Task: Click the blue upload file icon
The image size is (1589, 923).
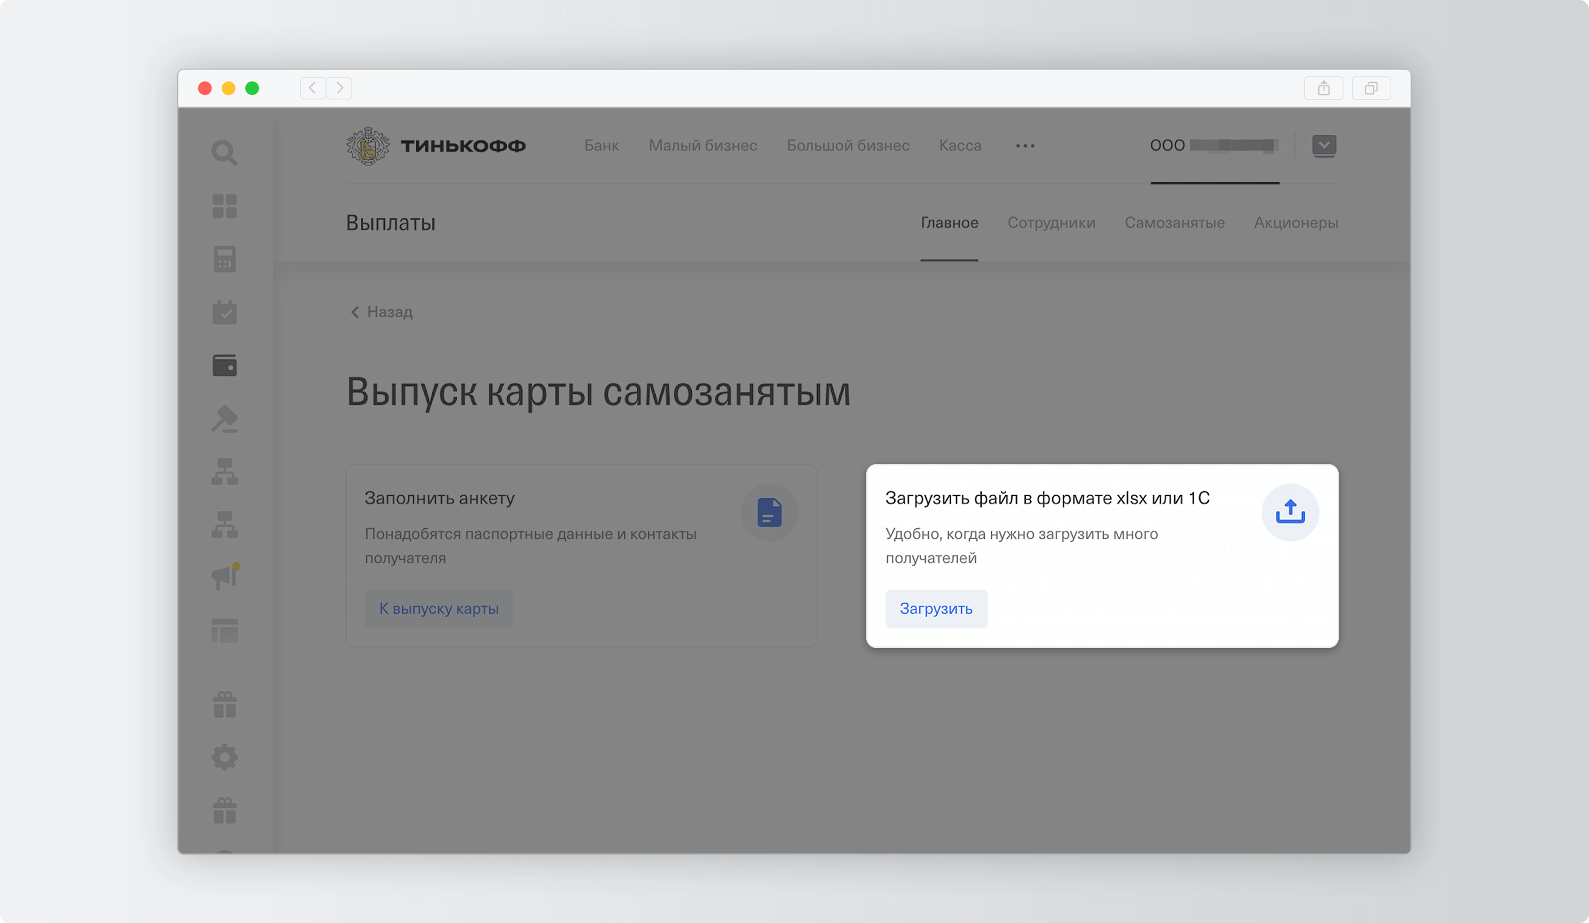Action: [1290, 512]
